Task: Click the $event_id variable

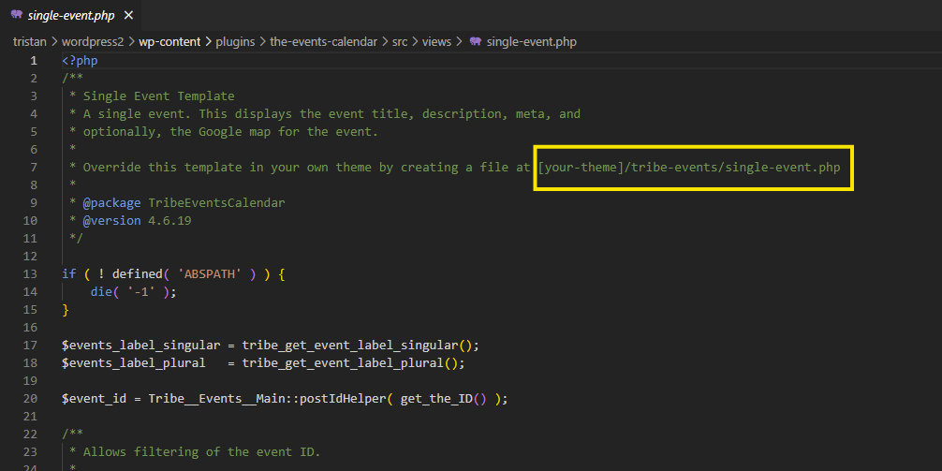Action: click(x=94, y=398)
